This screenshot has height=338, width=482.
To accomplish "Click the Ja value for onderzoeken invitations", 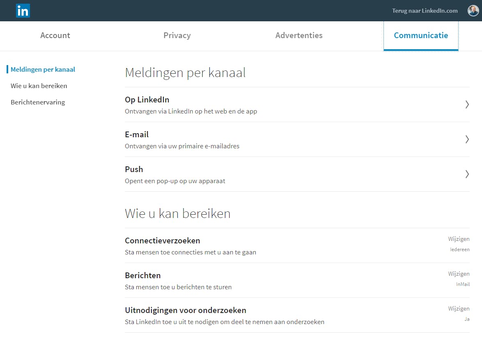I will click(x=467, y=319).
